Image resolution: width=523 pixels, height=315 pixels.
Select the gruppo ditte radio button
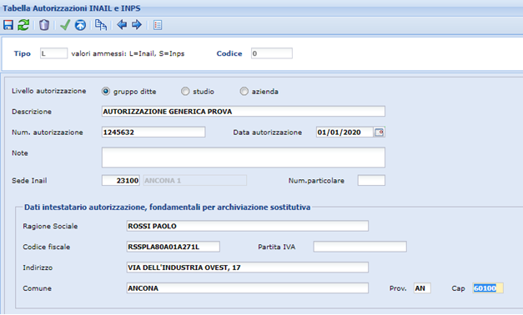pyautogui.click(x=106, y=92)
